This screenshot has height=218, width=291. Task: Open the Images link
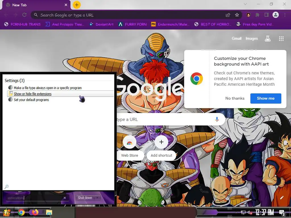click(x=252, y=39)
